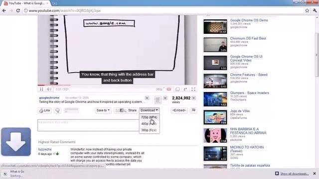Flag the video with flag icon
The image size is (319, 179).
[x=193, y=110]
